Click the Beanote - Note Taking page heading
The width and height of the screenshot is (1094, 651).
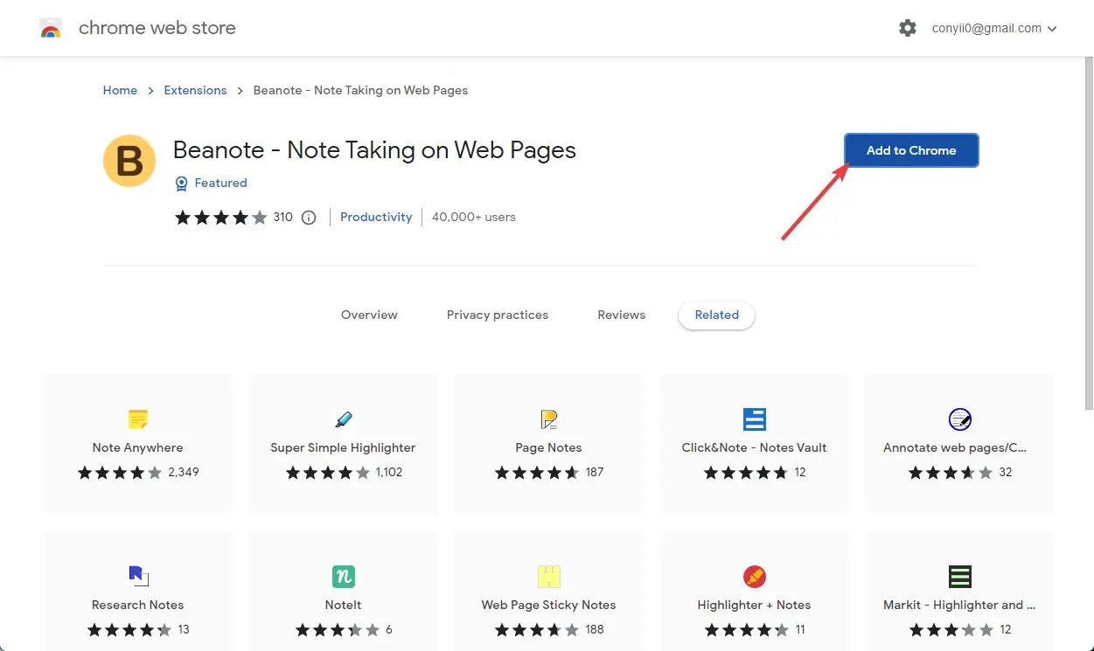click(374, 150)
